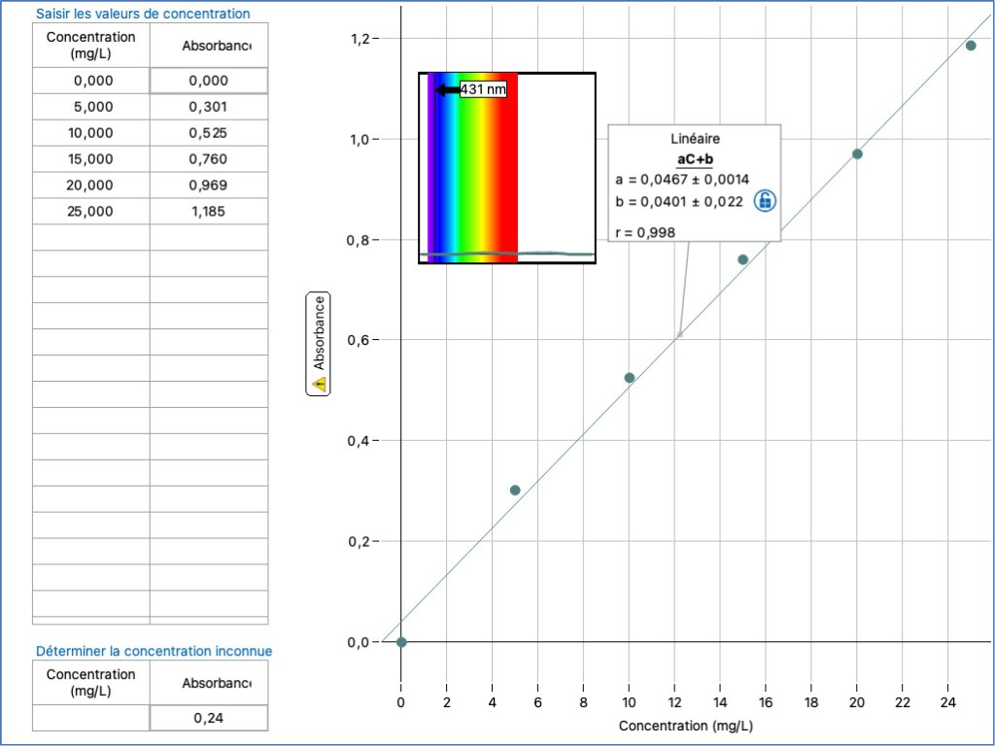Click the absorbance cell showing 0,525

208,133
